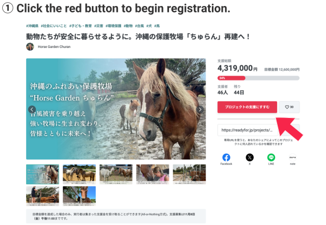Select thumbnail of horse against blue sky

pyautogui.click(x=79, y=196)
